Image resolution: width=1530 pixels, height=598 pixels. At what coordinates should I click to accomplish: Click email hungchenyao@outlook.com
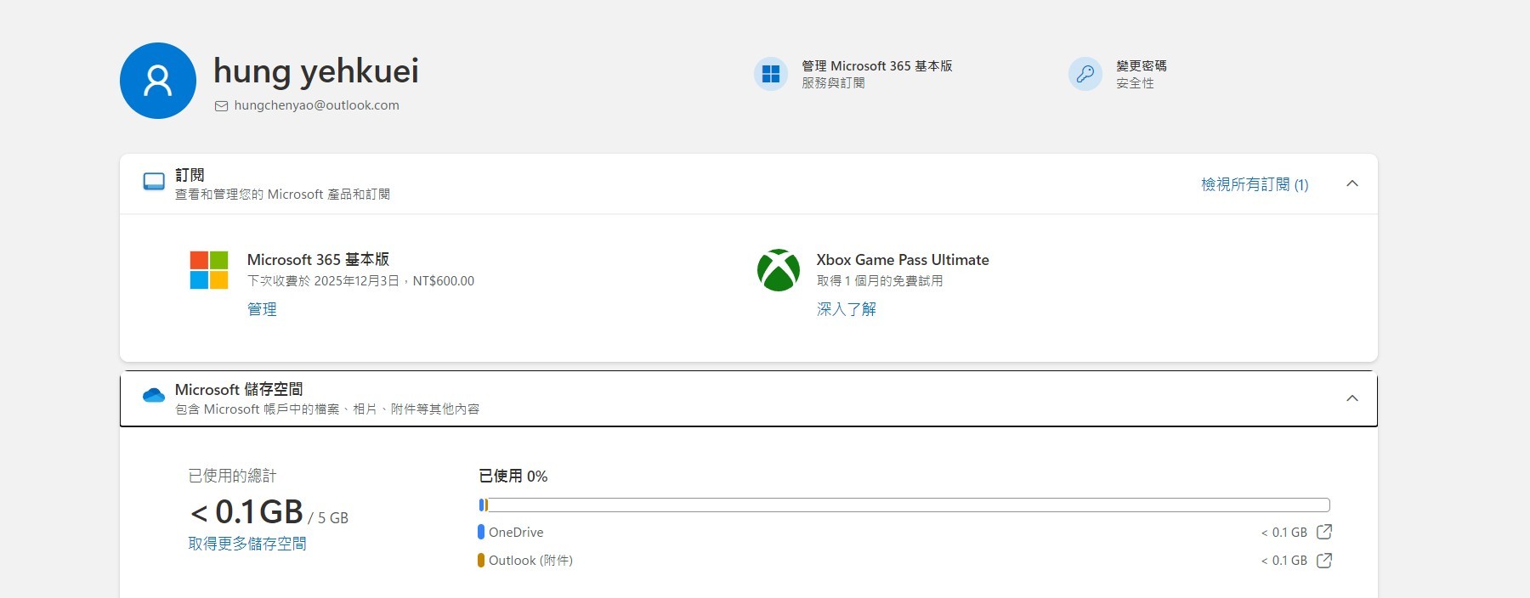coord(316,105)
